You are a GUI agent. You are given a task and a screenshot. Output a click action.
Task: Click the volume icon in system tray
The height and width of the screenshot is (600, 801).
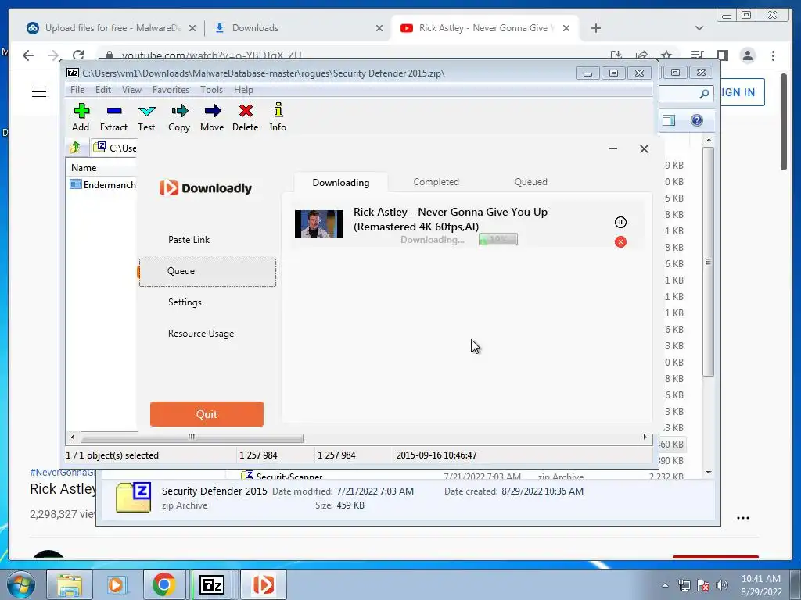click(x=721, y=584)
